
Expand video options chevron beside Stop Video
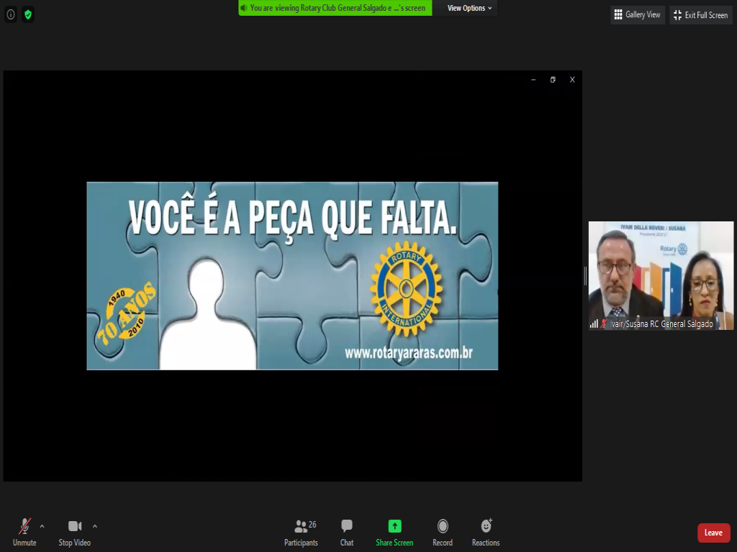(x=95, y=526)
